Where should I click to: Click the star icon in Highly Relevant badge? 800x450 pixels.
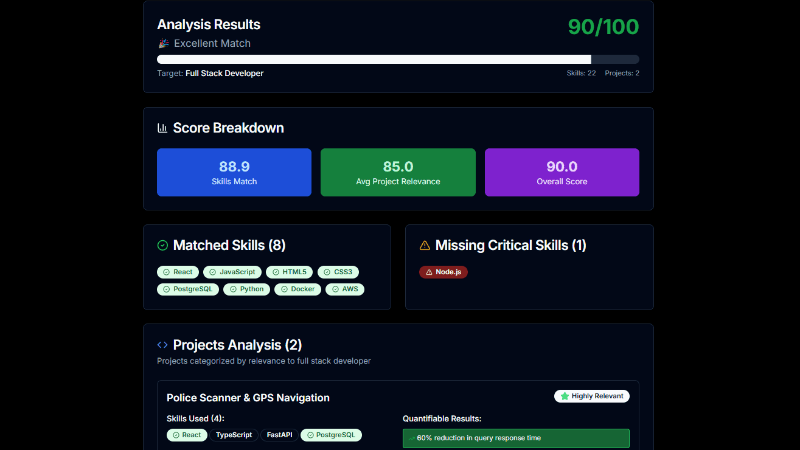565,396
